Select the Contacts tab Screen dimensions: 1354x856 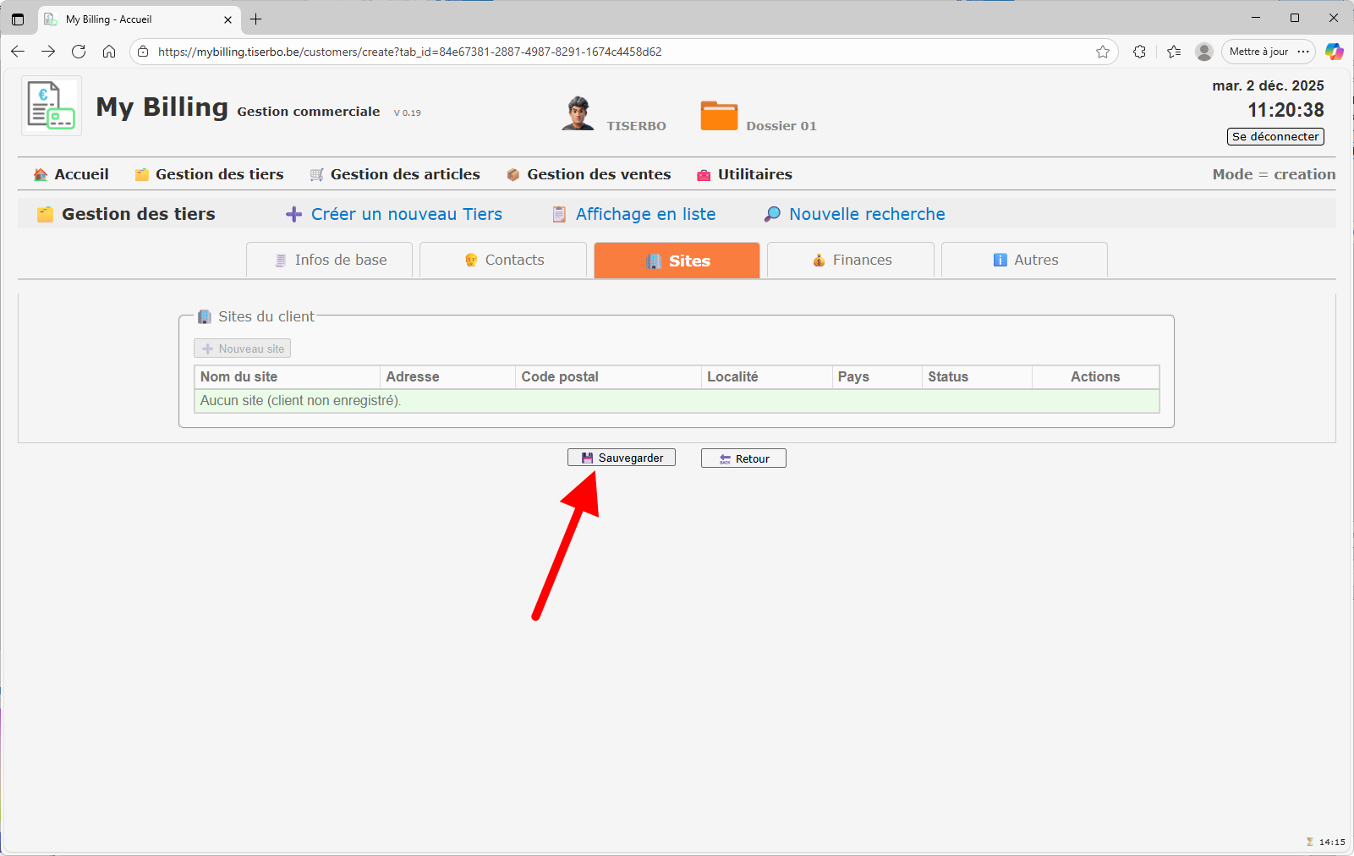[503, 261]
